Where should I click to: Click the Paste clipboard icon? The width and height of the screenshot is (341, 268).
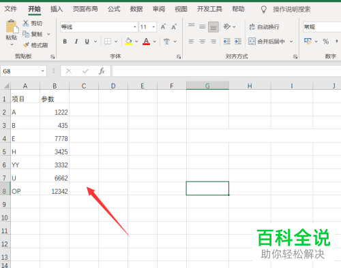(x=12, y=27)
